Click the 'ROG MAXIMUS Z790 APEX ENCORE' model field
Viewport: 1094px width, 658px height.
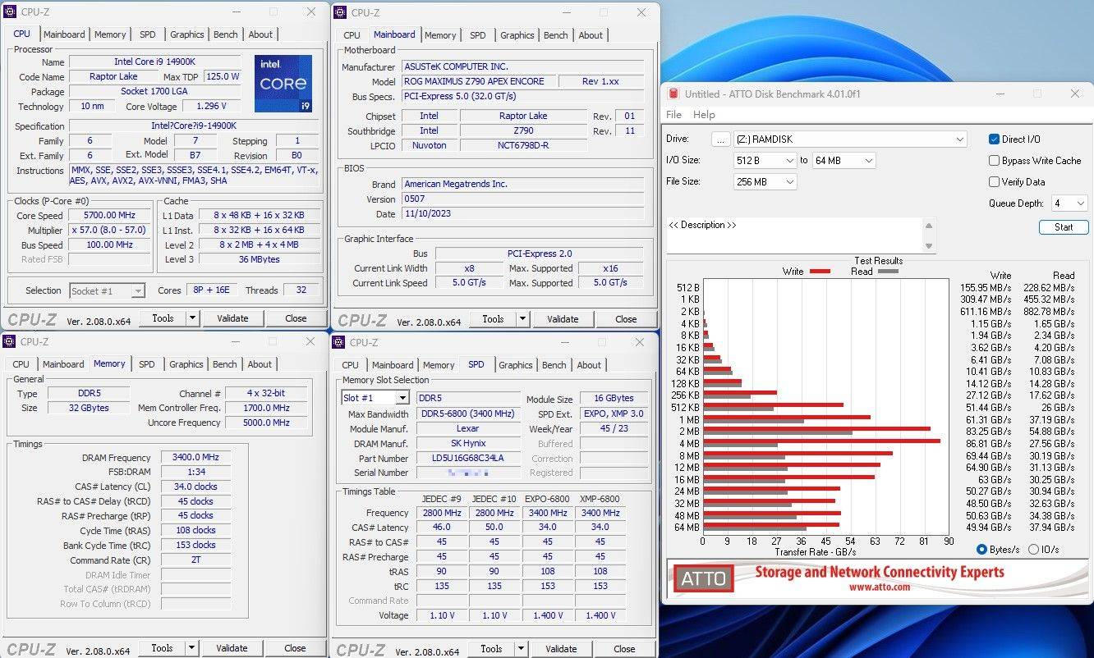[478, 81]
